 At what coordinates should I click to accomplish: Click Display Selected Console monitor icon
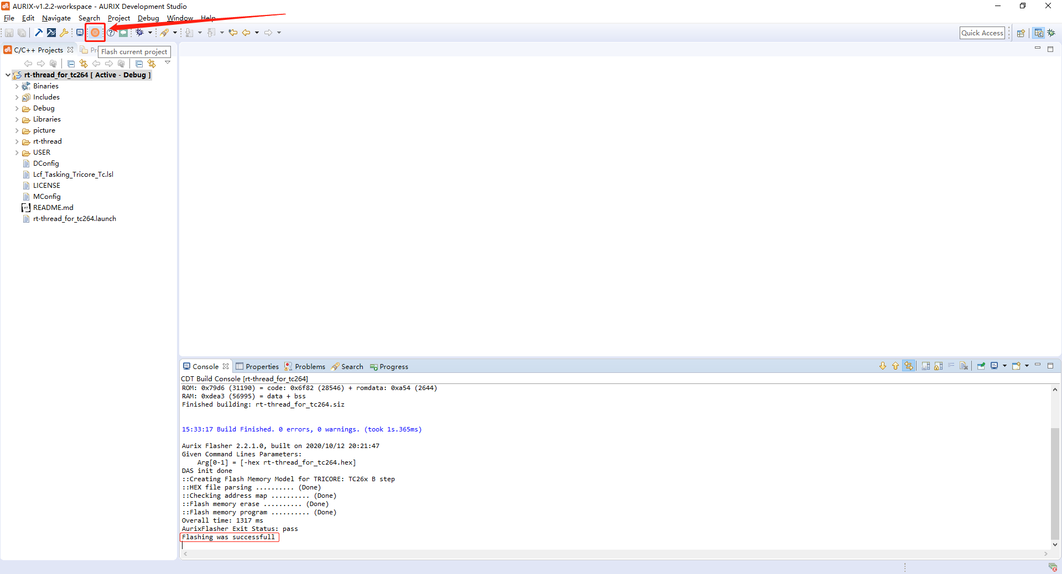[x=994, y=366]
